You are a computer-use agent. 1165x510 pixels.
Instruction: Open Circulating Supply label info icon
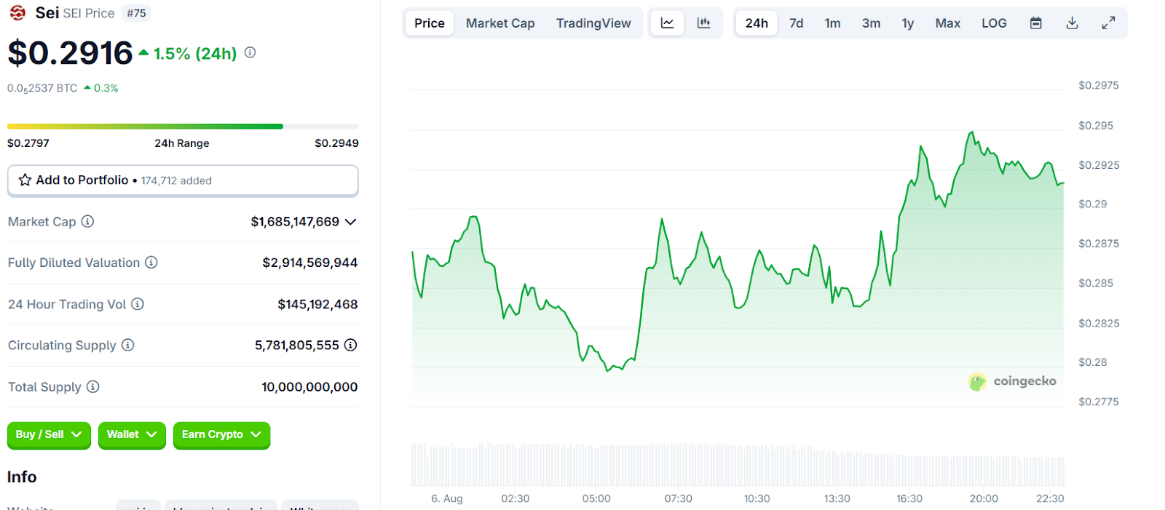point(128,345)
